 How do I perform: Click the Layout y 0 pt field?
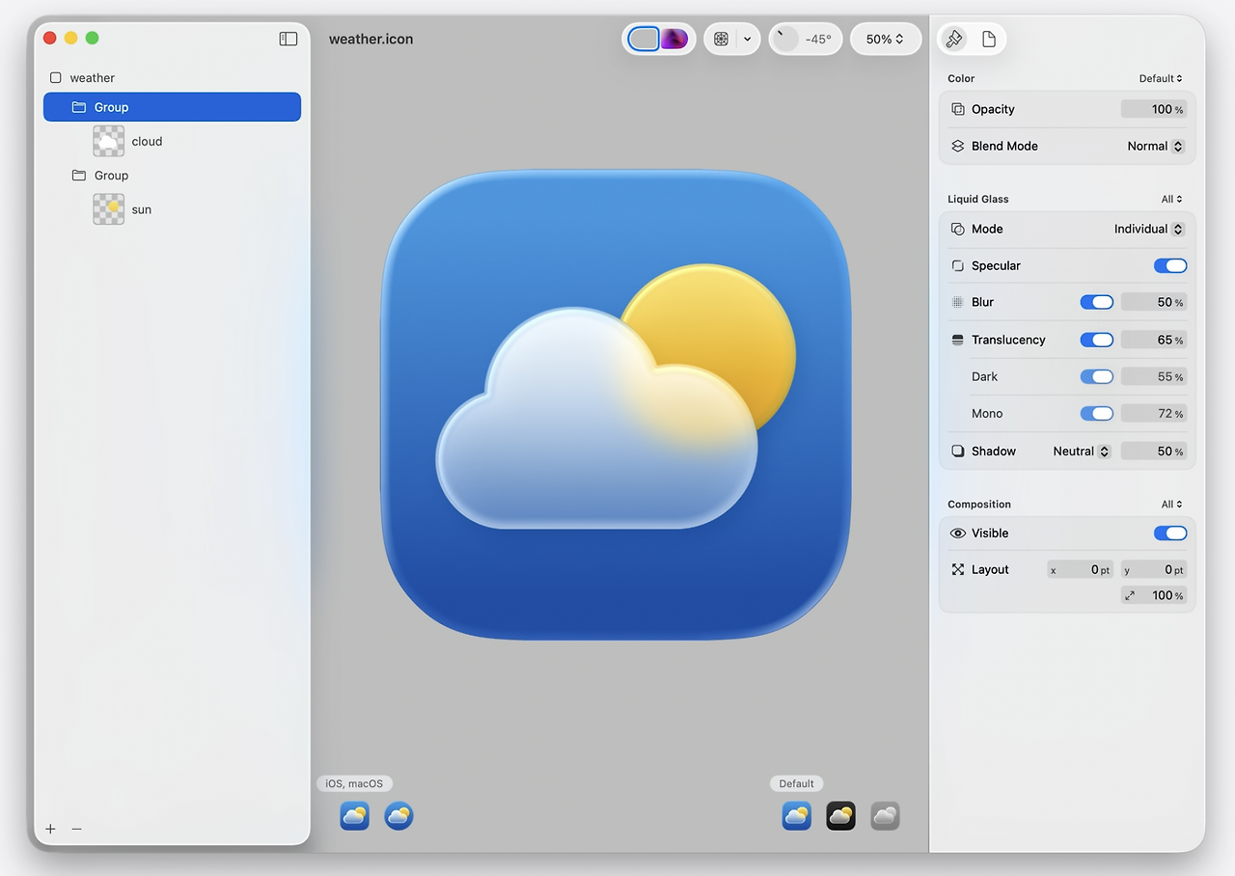[x=1154, y=569]
